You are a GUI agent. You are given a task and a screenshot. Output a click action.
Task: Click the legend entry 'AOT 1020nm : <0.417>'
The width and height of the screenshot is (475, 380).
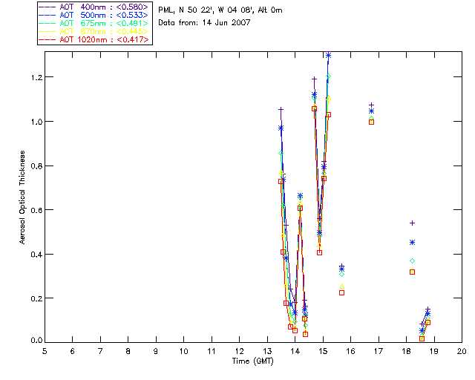pos(94,39)
